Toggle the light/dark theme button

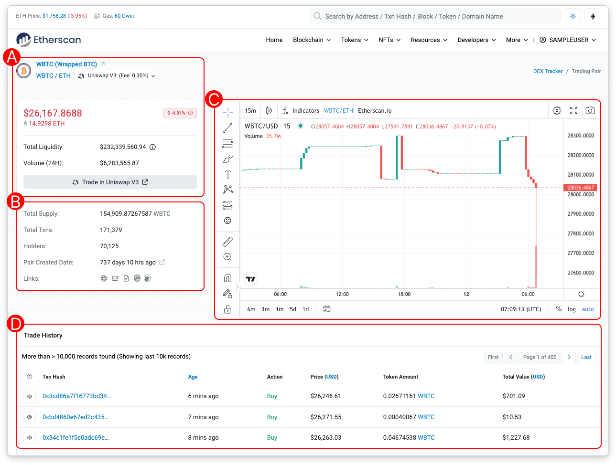coord(573,16)
